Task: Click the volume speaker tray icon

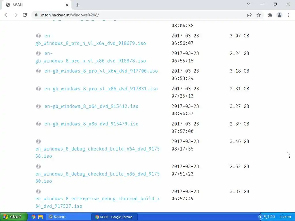Action: 272,217
